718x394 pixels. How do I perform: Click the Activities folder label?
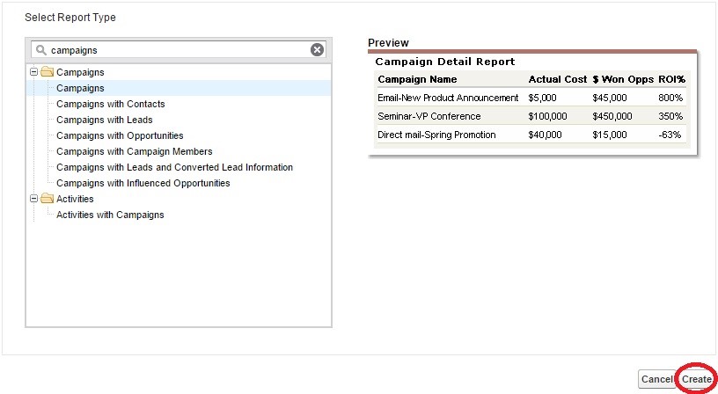tap(75, 199)
